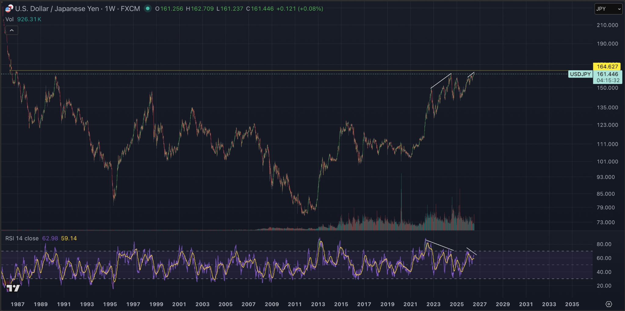Click the "2025" time axis label
625x311 pixels.
pos(457,304)
